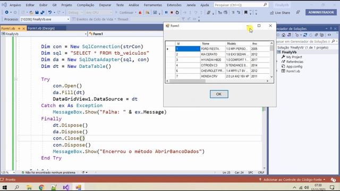
Task: Select the FinallyVb project node
Action: coord(289,52)
